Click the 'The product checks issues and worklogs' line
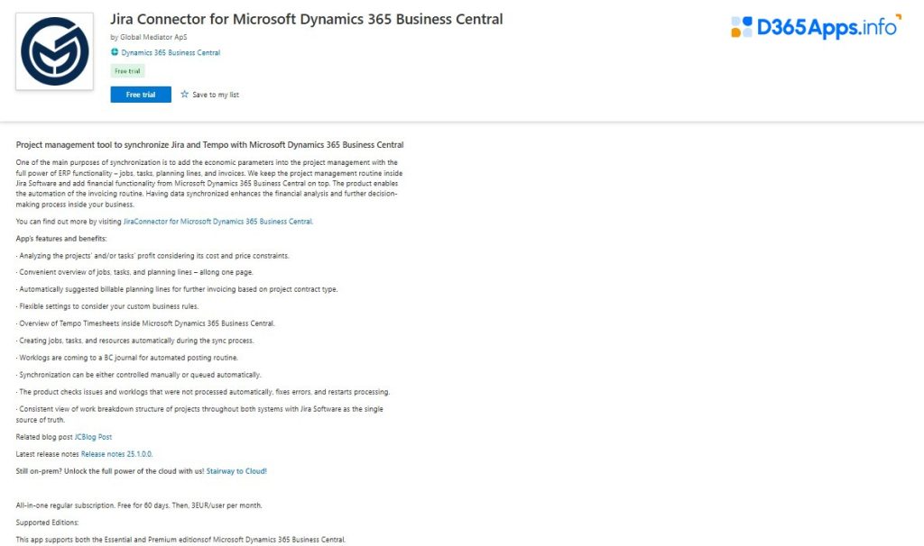924x546 pixels. [x=203, y=392]
